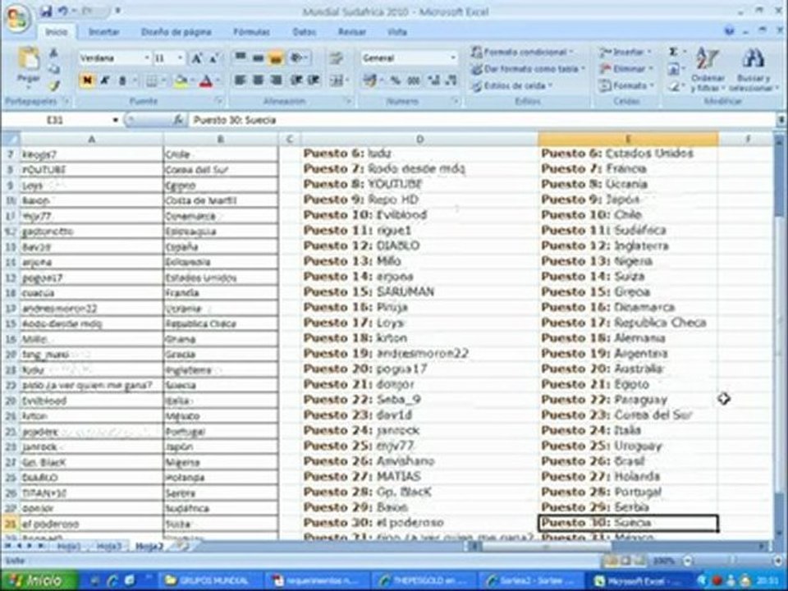The height and width of the screenshot is (591, 788).
Task: Align text left
Action: coord(241,80)
